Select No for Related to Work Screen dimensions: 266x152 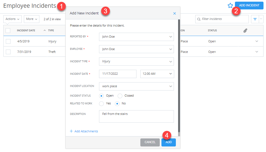pos(117,104)
